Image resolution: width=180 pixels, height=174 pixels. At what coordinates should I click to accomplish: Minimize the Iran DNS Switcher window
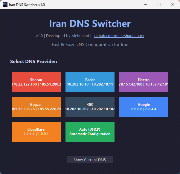tap(146, 4)
